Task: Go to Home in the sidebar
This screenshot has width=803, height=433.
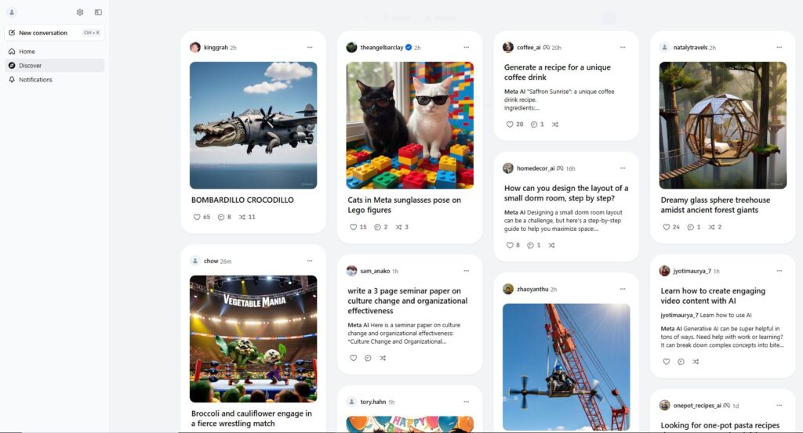Action: pos(55,52)
